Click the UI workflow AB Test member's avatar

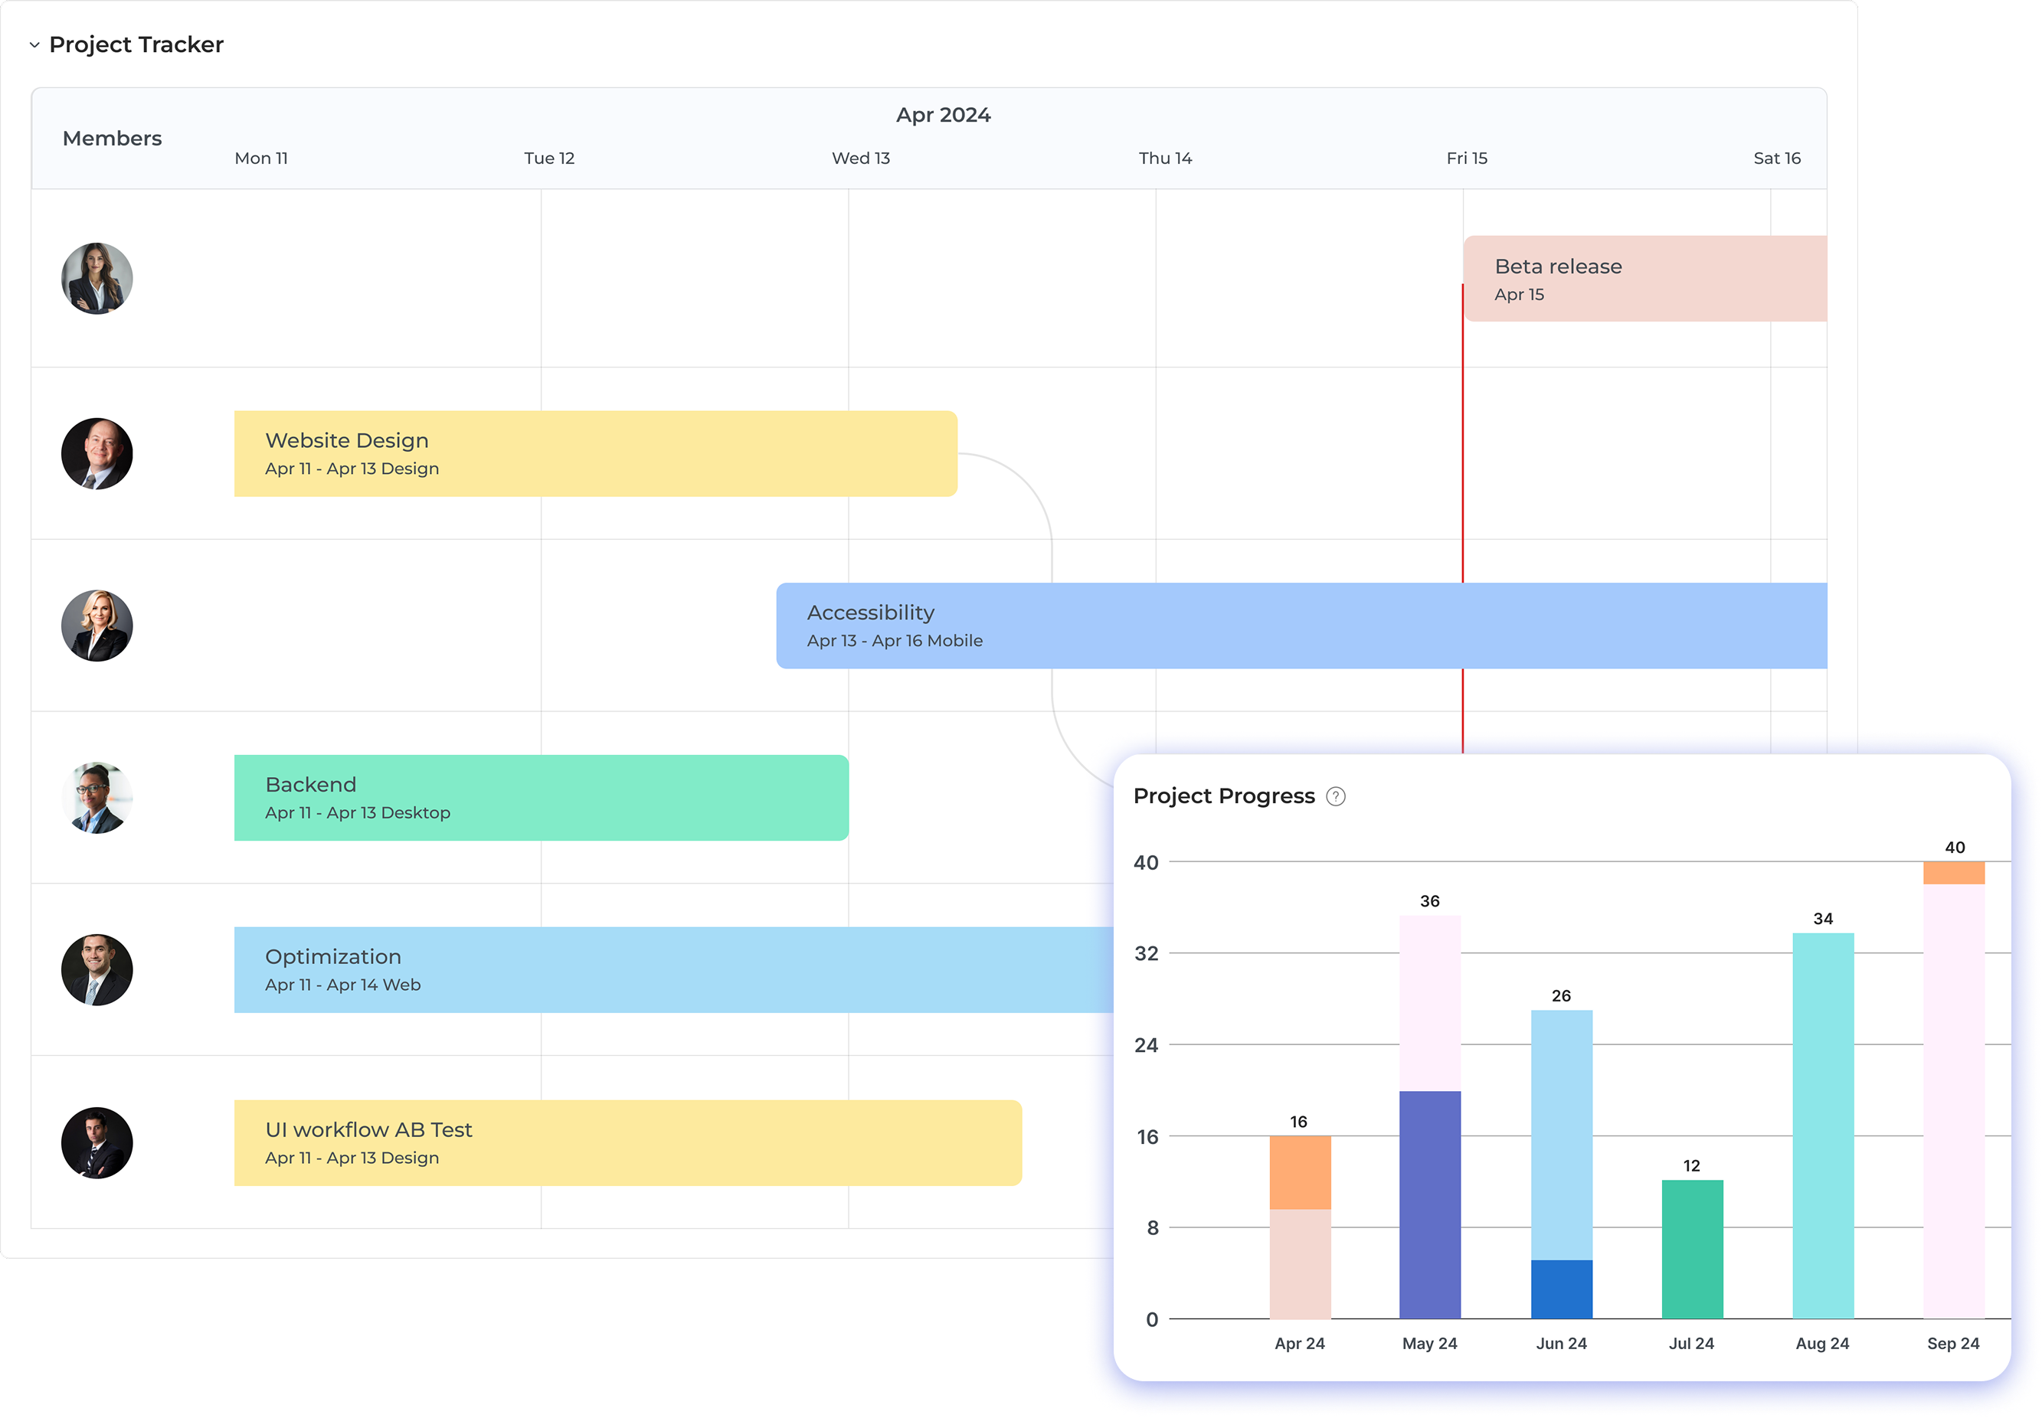[97, 1143]
